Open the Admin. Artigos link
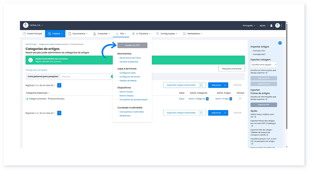 click(222, 99)
